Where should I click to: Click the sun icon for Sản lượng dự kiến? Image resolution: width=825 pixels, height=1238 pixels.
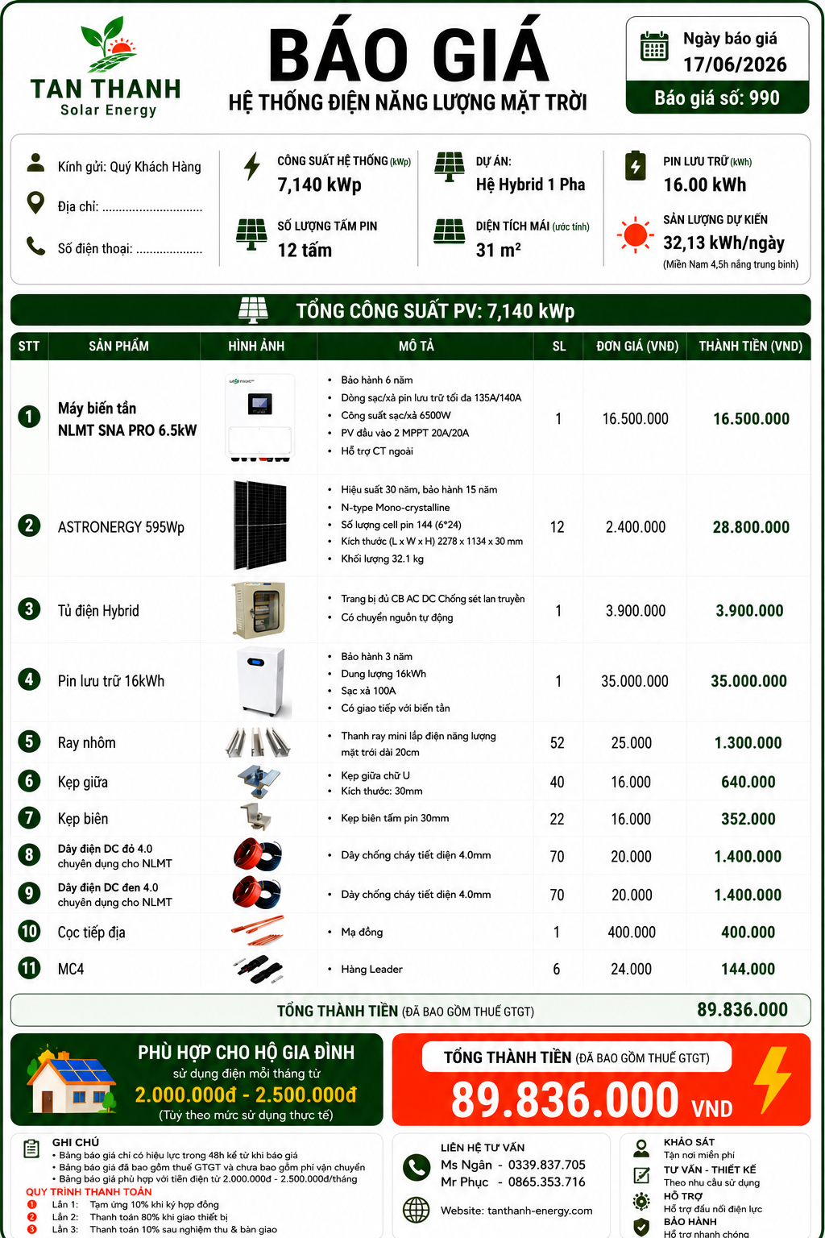click(x=635, y=235)
